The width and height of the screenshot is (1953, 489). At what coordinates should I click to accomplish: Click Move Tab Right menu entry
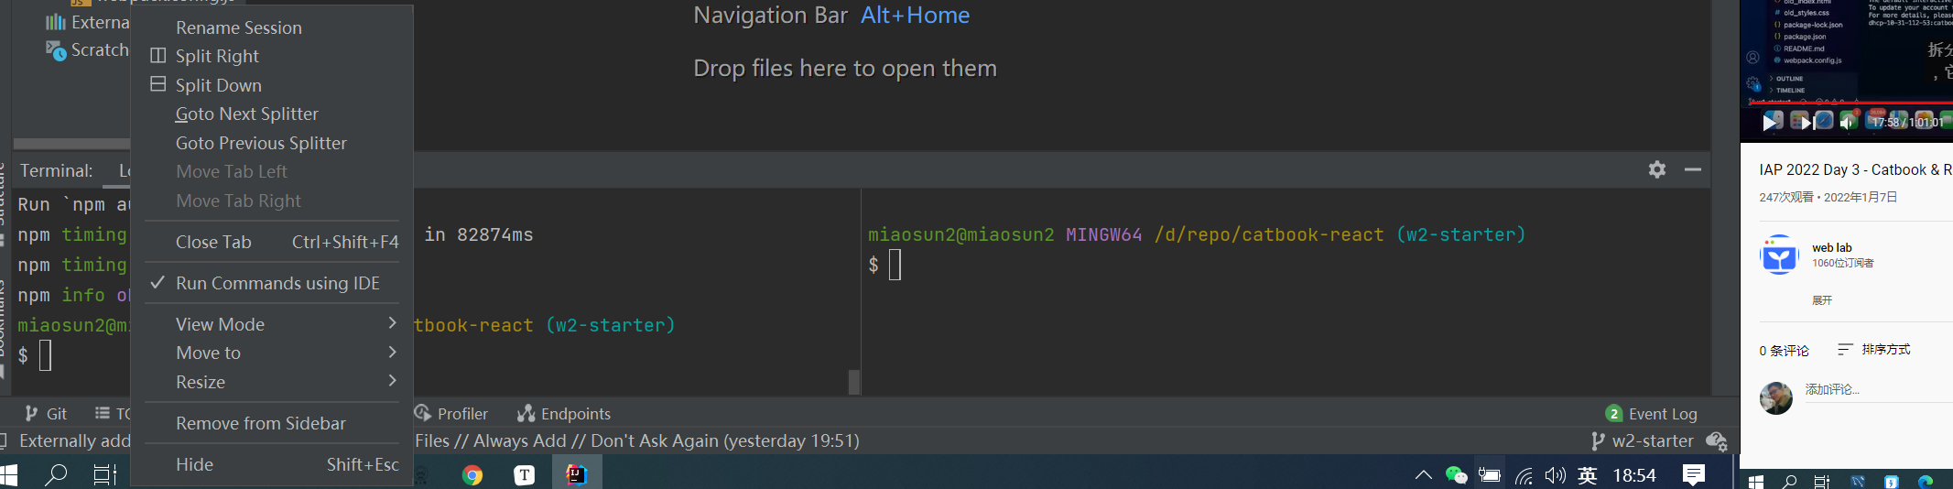238,201
